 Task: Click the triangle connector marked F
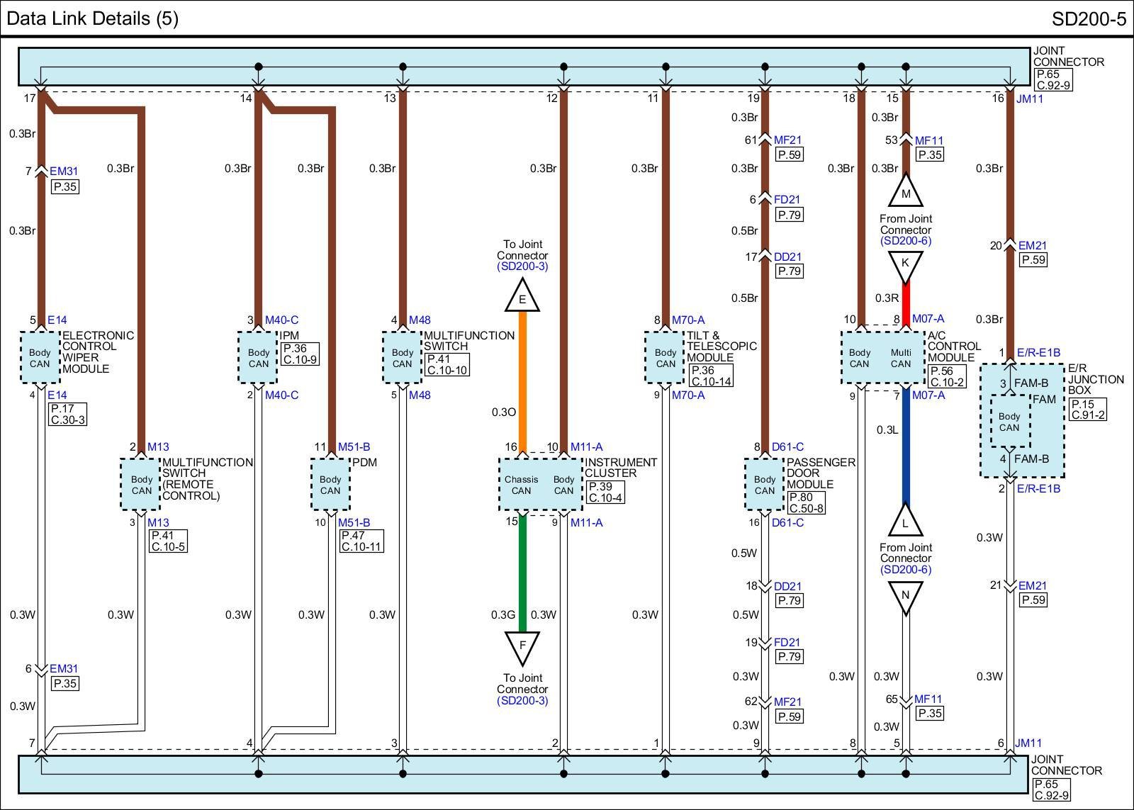click(x=522, y=646)
